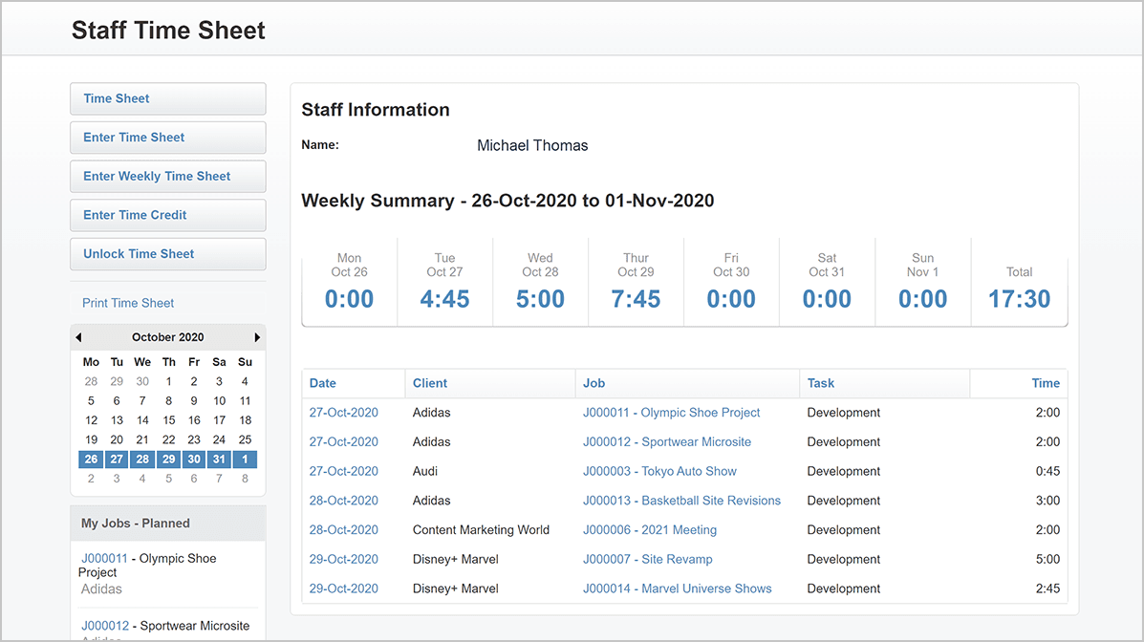The height and width of the screenshot is (642, 1144).
Task: Go to next month in calendar
Action: point(257,337)
